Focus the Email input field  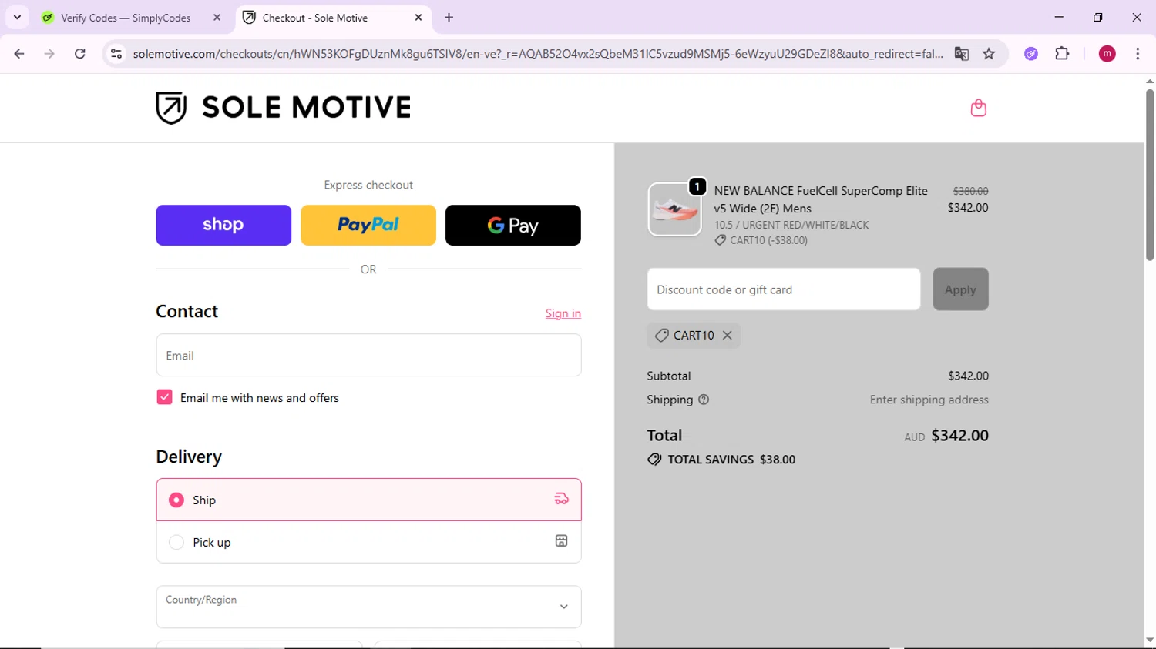[368, 355]
